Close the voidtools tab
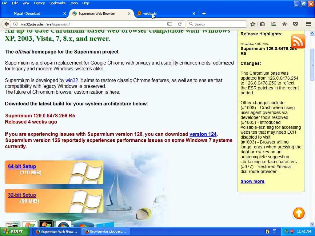 pyautogui.click(x=194, y=14)
